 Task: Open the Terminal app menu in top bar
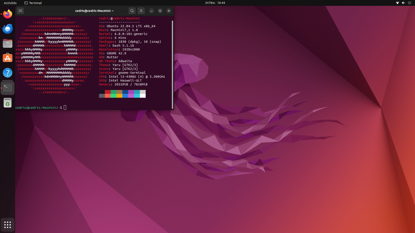(33, 3)
